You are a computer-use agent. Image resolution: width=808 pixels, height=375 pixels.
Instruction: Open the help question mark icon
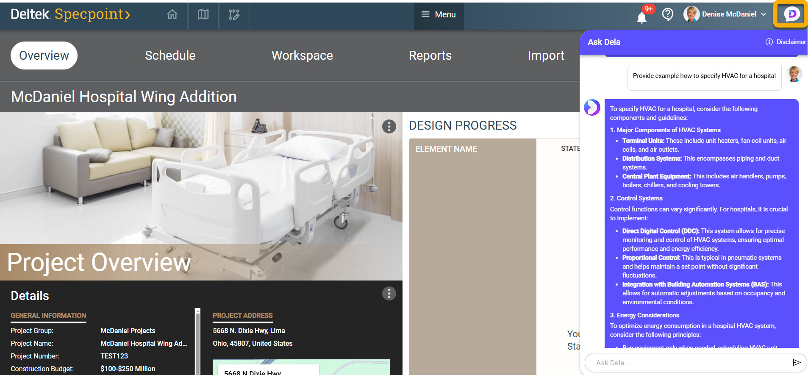(x=667, y=15)
